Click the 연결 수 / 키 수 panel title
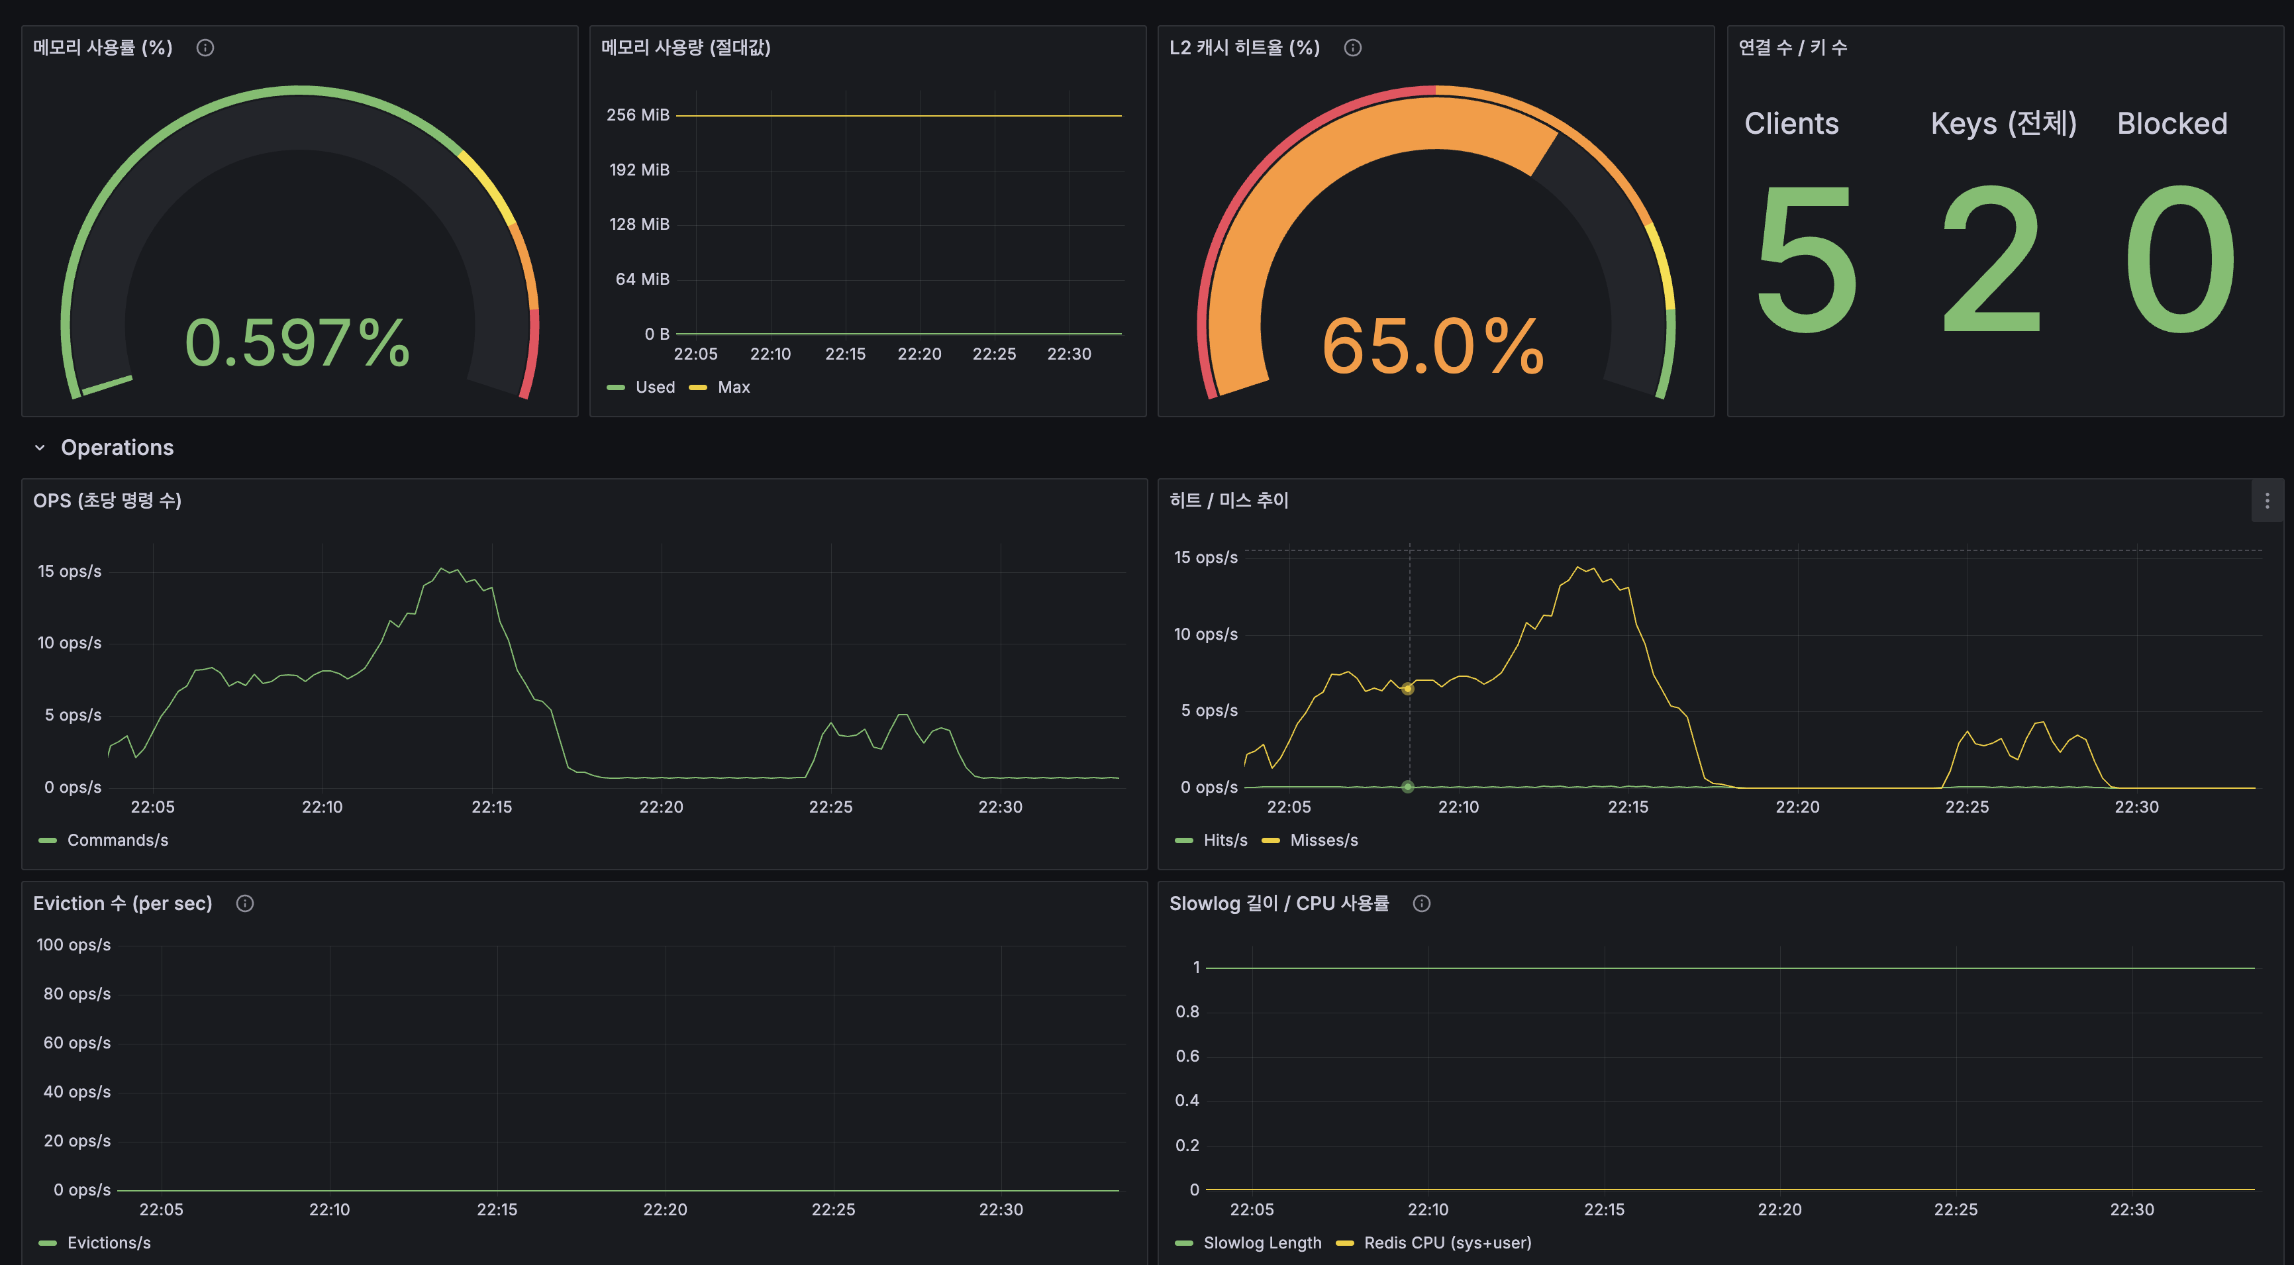Viewport: 2294px width, 1265px height. 1792,48
